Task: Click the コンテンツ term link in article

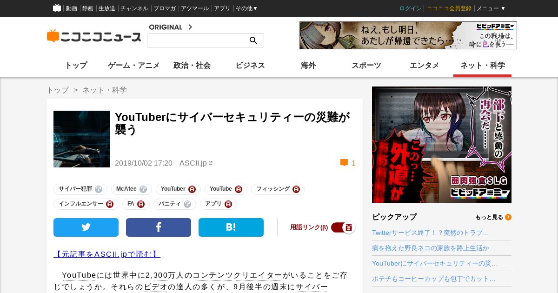Action: [213, 275]
